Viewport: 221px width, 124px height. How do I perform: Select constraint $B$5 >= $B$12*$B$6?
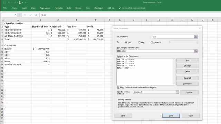(126, 64)
